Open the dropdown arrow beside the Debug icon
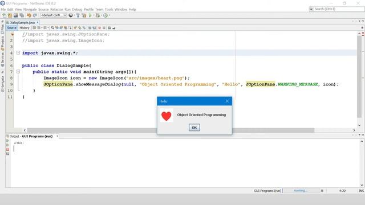The width and height of the screenshot is (365, 205). coord(102,15)
